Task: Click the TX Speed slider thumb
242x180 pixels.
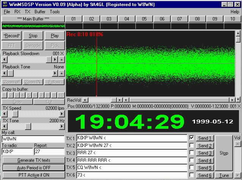Action: coord(15,114)
